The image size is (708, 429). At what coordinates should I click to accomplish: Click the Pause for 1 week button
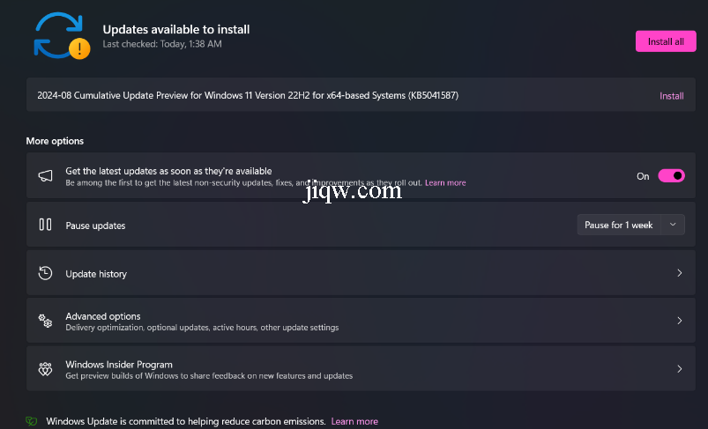point(619,225)
